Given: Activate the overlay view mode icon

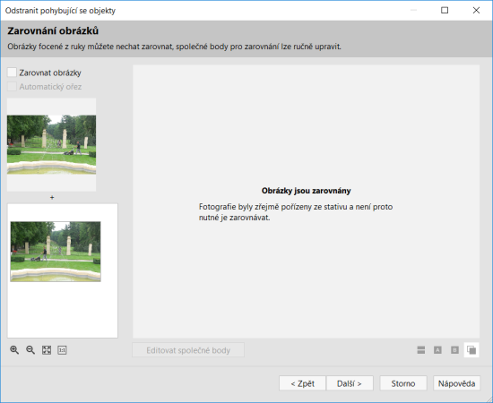Looking at the screenshot, I should pos(471,350).
